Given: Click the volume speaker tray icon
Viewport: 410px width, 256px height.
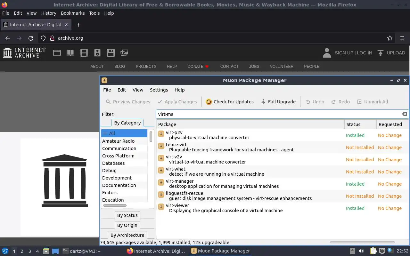Looking at the screenshot, I should click(361, 251).
